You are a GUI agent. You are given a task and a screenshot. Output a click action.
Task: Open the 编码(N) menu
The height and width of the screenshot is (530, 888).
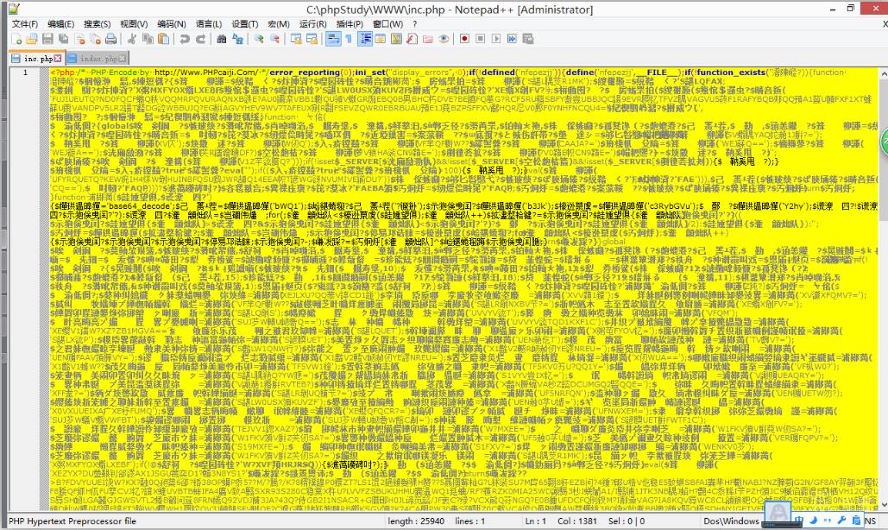[x=172, y=24]
